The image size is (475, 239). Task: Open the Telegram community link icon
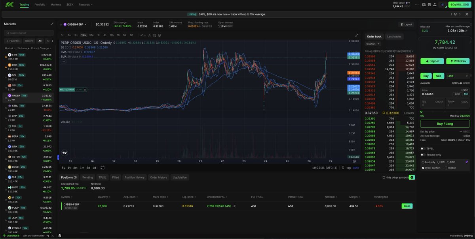(x=48, y=235)
